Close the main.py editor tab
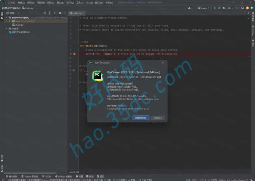This screenshot has height=181, width=256. click(83, 13)
